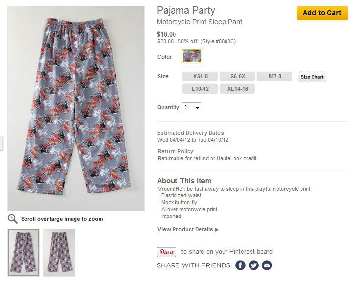Open the Size Chart

tap(312, 77)
